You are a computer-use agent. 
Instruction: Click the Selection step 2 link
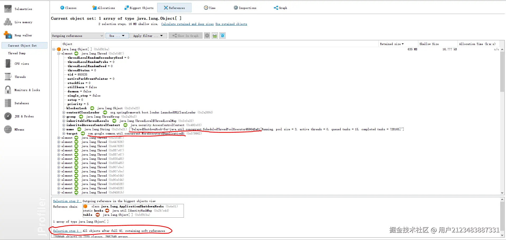pyautogui.click(x=67, y=201)
